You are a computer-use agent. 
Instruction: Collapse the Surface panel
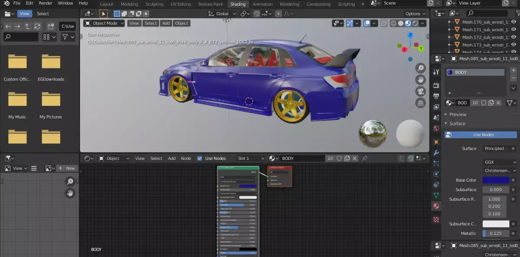pos(457,124)
